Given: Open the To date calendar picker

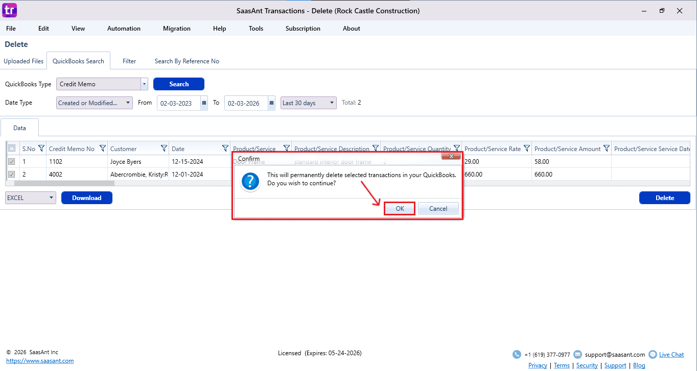Looking at the screenshot, I should tap(271, 103).
